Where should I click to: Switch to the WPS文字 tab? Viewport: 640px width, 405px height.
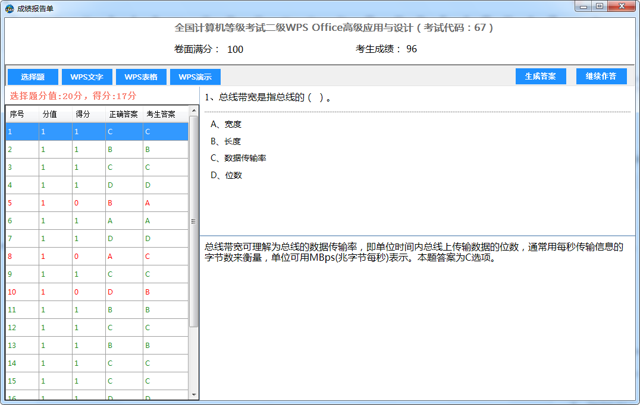(86, 77)
